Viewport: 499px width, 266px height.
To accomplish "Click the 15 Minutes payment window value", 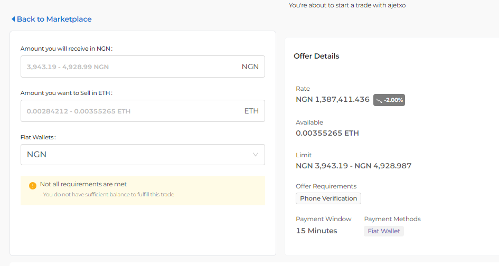I will 316,231.
